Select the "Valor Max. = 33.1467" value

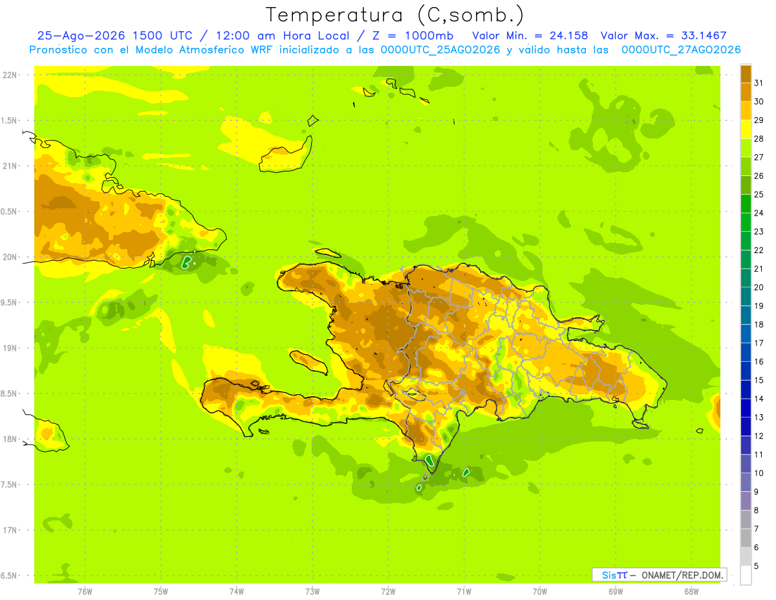point(663,36)
